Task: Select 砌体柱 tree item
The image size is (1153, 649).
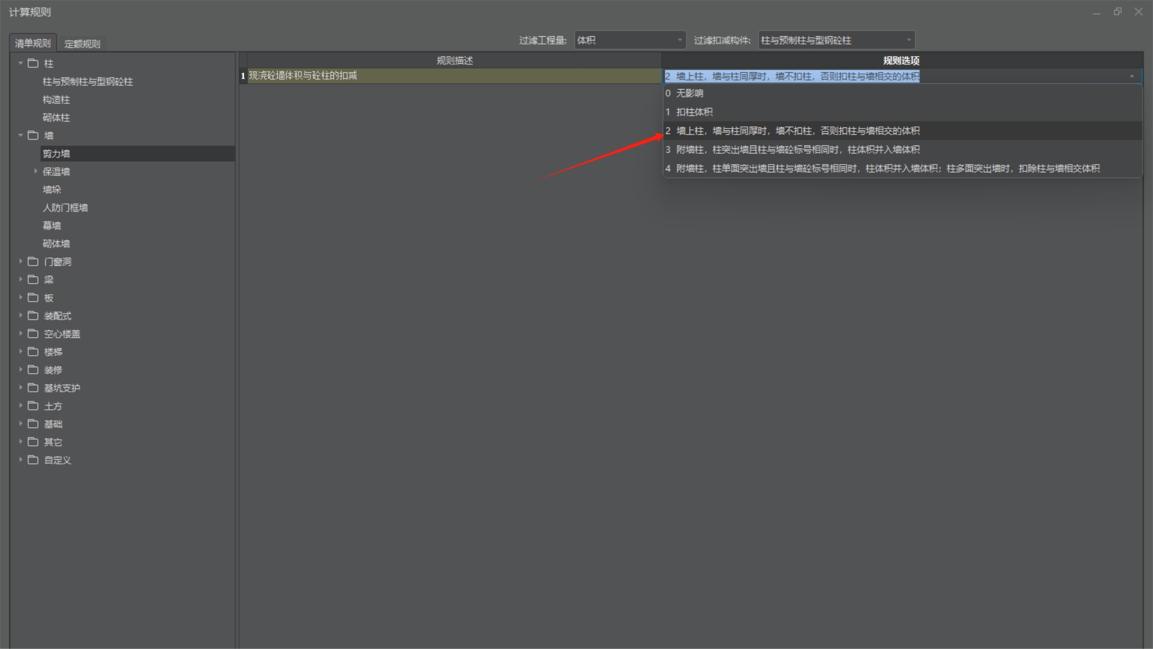Action: [56, 118]
